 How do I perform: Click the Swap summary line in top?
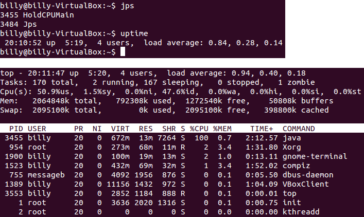click(x=165, y=110)
